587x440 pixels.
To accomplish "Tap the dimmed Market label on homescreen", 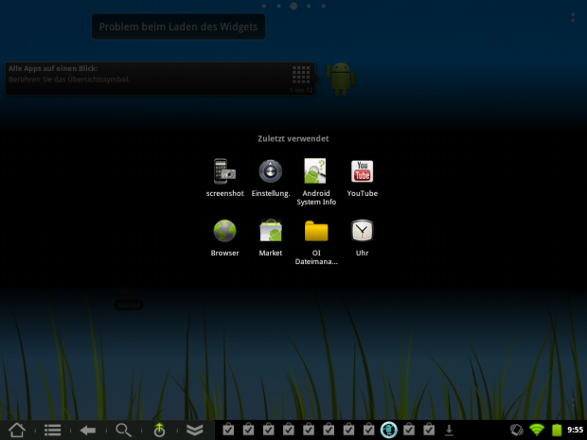I will pyautogui.click(x=129, y=305).
